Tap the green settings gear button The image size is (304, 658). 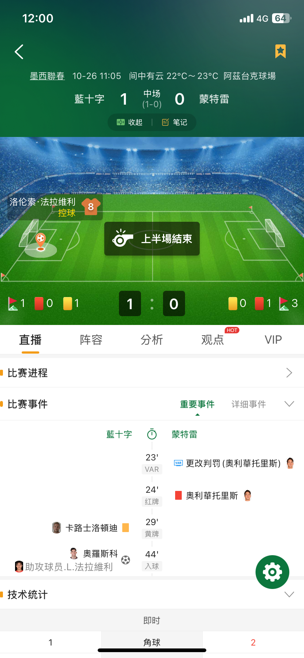(x=272, y=572)
